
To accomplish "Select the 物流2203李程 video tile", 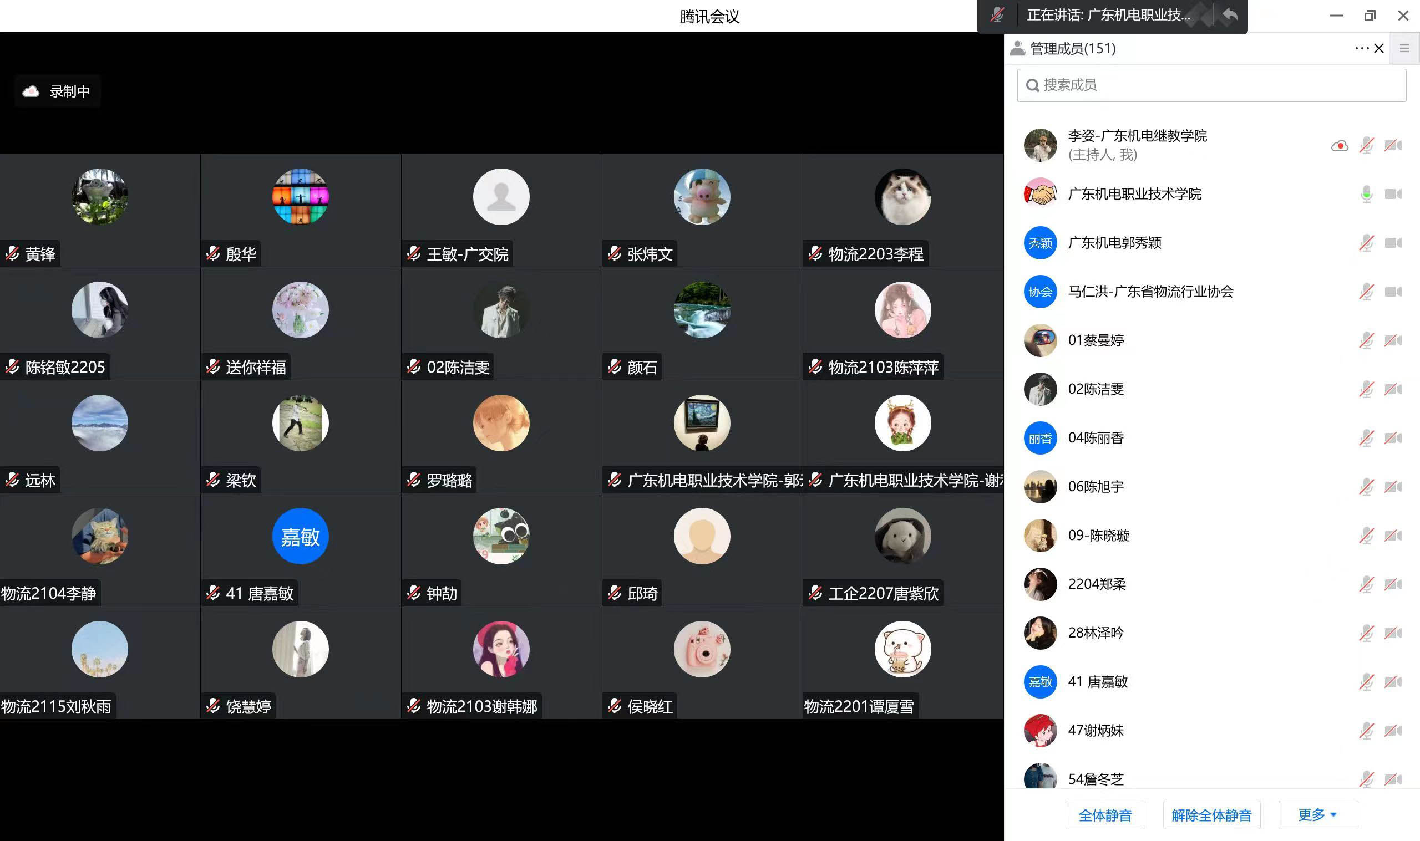I will click(x=902, y=210).
